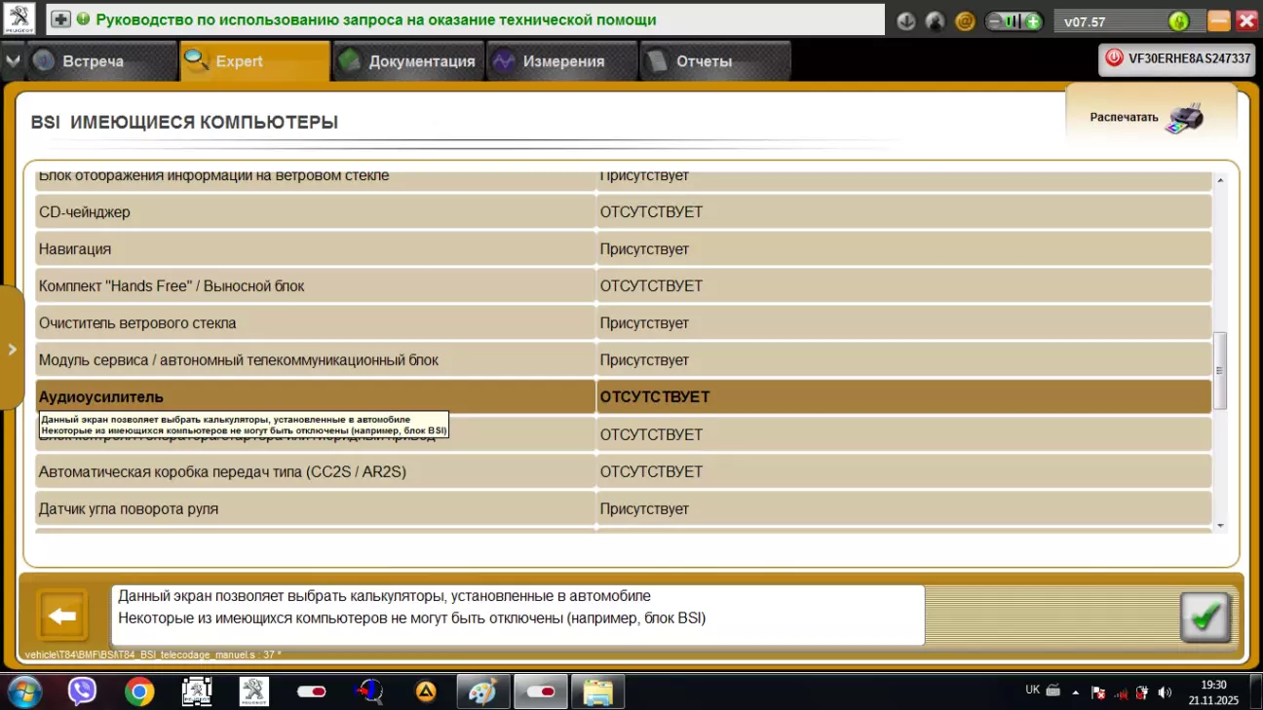Open the technical assistance request guide link
The image size is (1263, 710).
375,19
